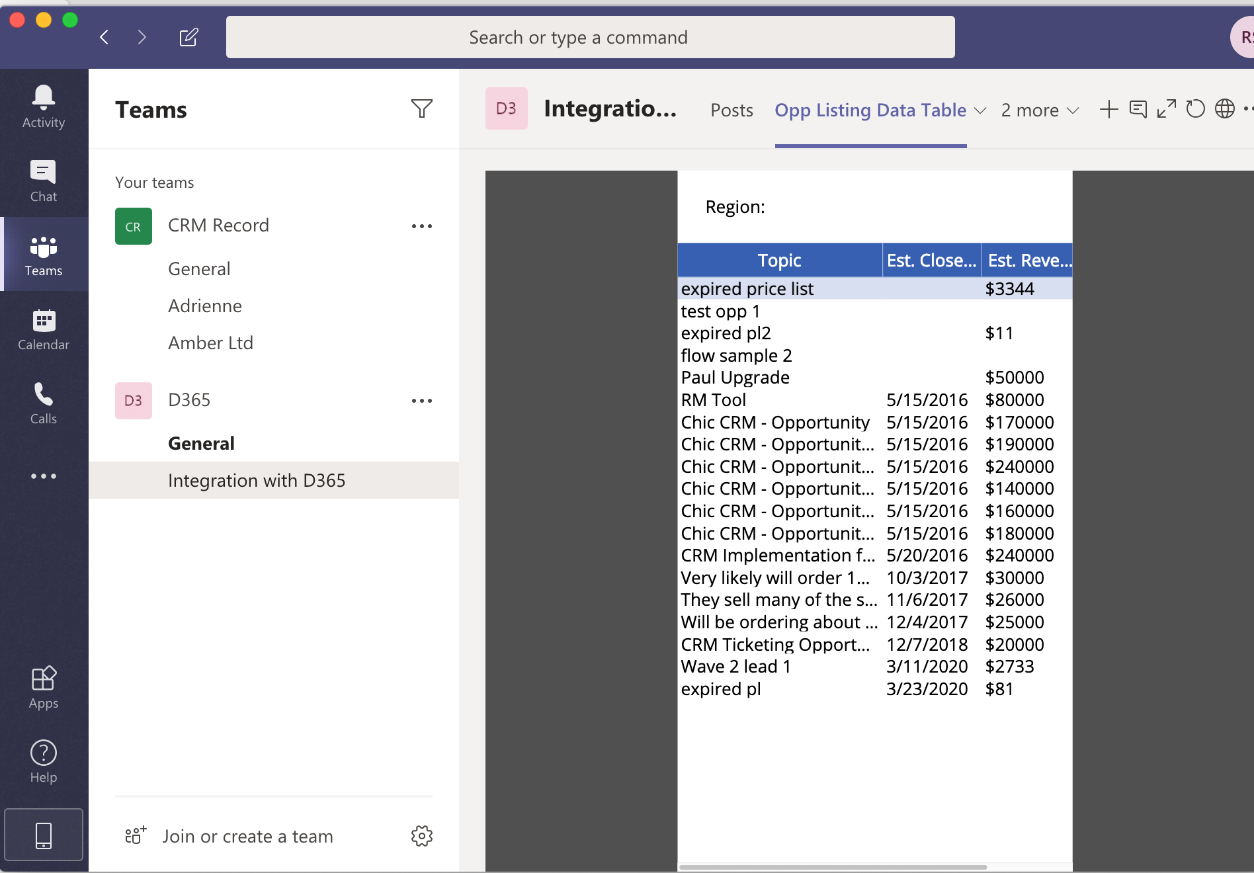
Task: Open the CRM Record team
Action: click(x=218, y=226)
